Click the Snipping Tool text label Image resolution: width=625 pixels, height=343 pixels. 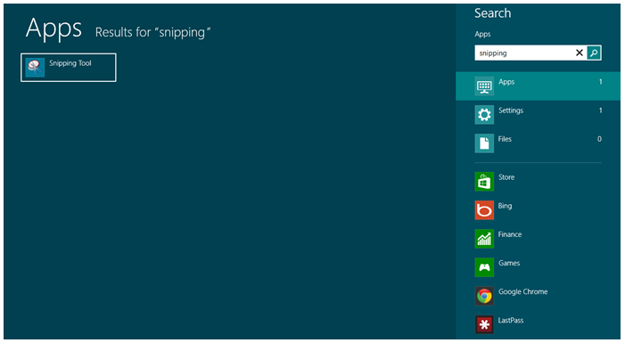(70, 63)
